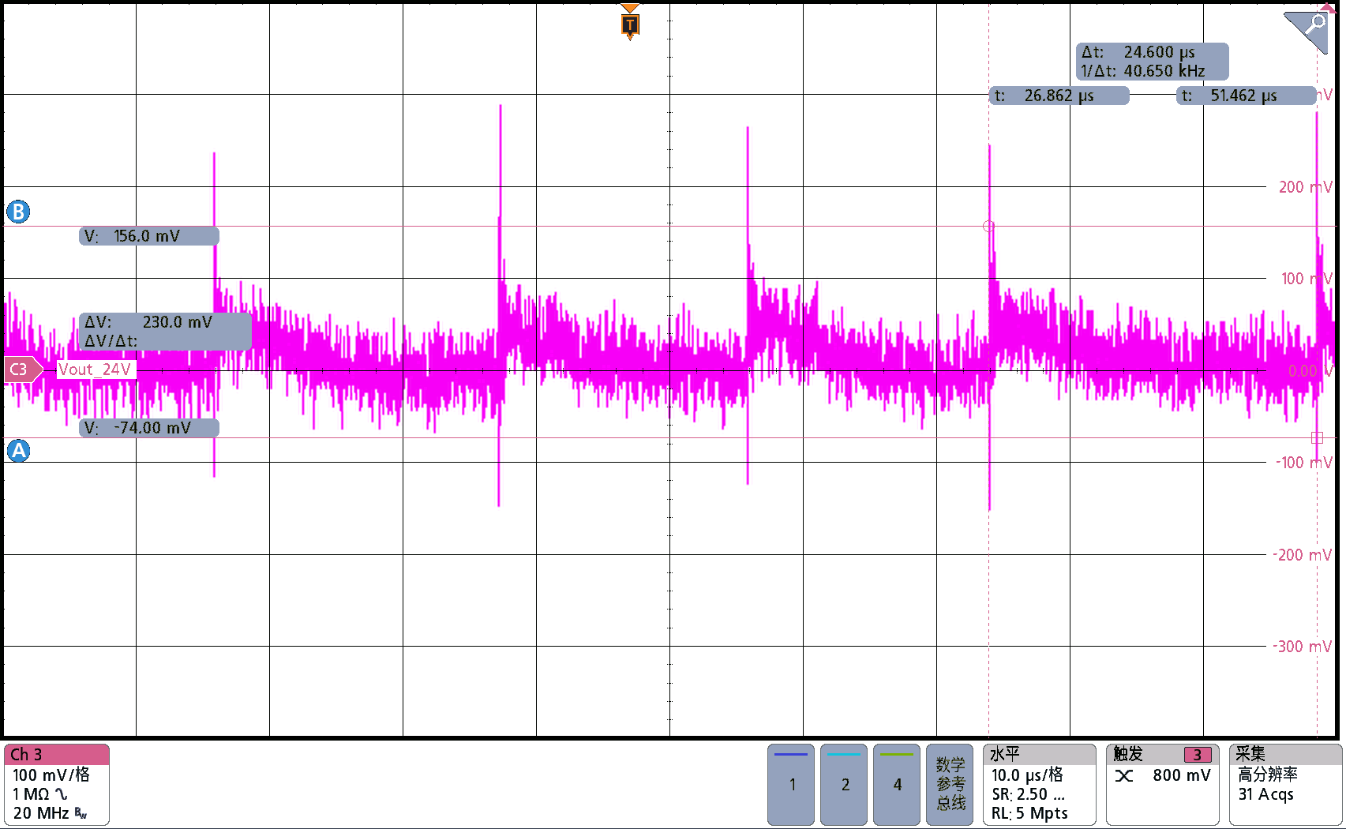The width and height of the screenshot is (1346, 829).
Task: Open the Ch 3 settings badge
Action: [57, 785]
